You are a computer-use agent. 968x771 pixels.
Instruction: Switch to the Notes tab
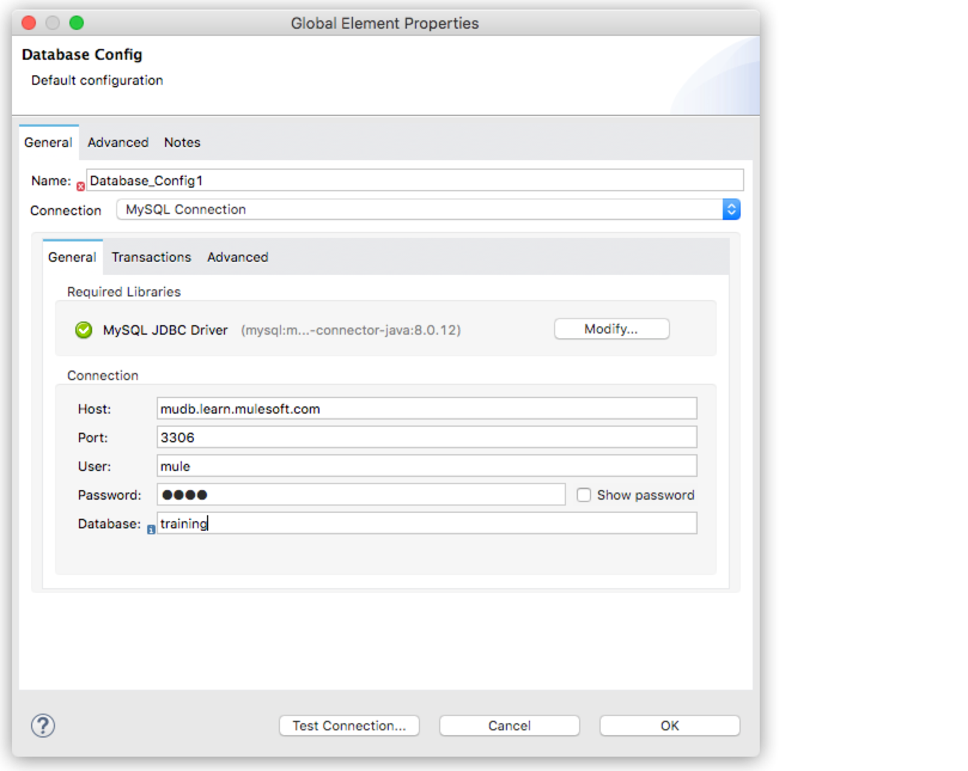point(181,142)
